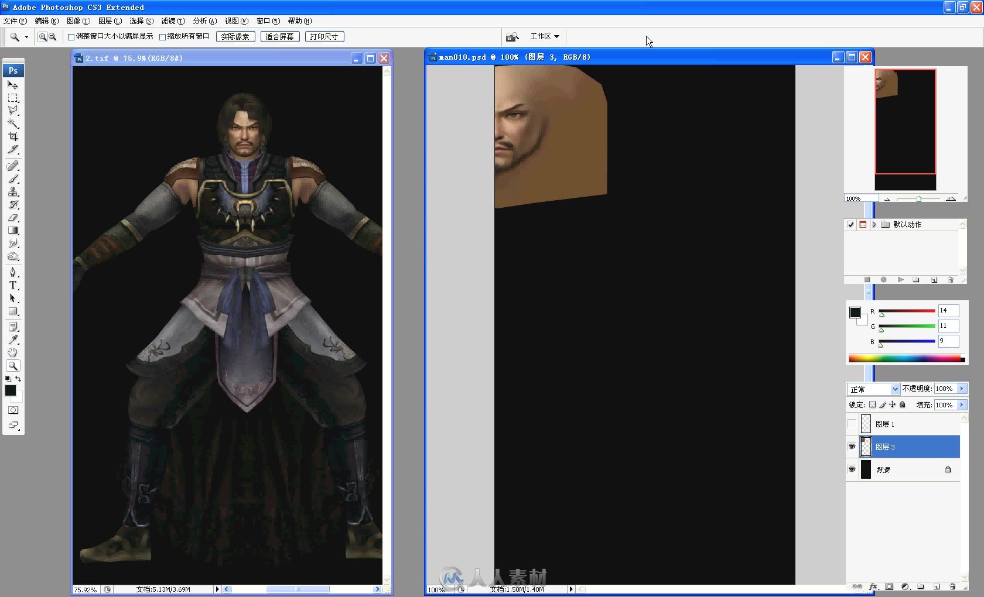Open 滤镜 menu
Image resolution: width=984 pixels, height=597 pixels.
pos(173,21)
